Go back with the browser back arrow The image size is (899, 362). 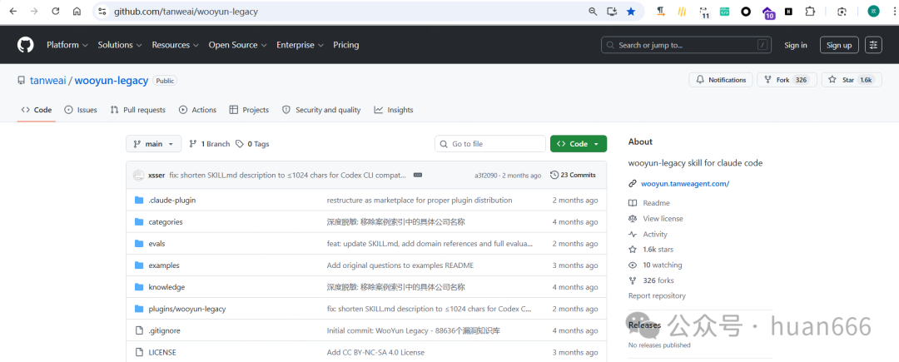pos(13,12)
